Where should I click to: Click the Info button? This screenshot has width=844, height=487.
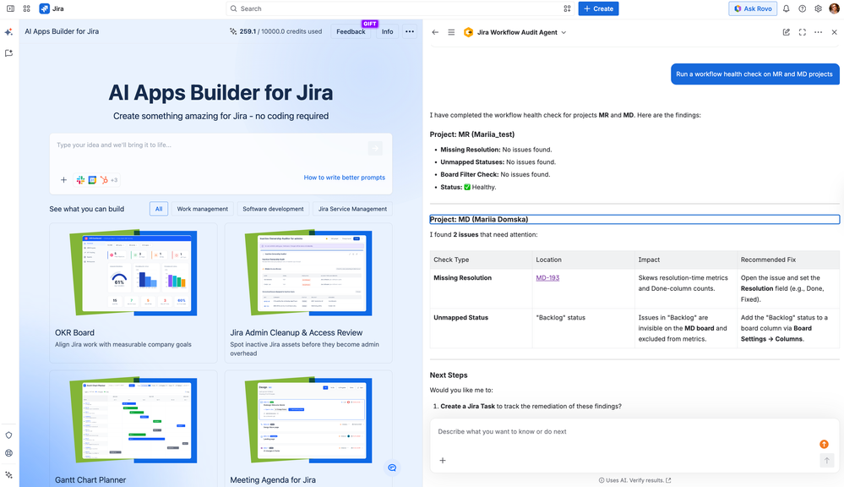pos(388,31)
